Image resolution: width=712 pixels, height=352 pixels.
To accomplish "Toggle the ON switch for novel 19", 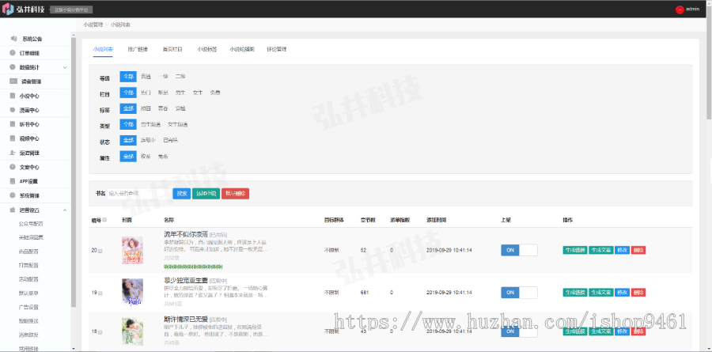I will point(519,293).
